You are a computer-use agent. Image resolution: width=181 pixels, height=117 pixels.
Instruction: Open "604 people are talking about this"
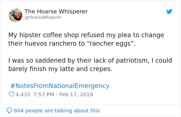click(x=57, y=111)
